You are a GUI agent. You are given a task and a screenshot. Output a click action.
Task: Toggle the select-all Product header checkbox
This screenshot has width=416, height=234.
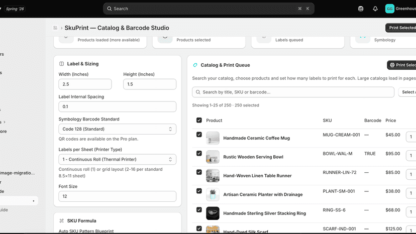199,120
